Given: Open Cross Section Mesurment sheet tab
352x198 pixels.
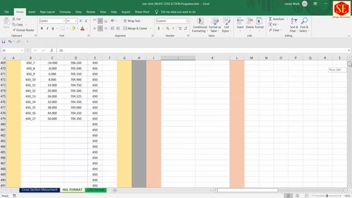Looking at the screenshot, I should pos(40,190).
